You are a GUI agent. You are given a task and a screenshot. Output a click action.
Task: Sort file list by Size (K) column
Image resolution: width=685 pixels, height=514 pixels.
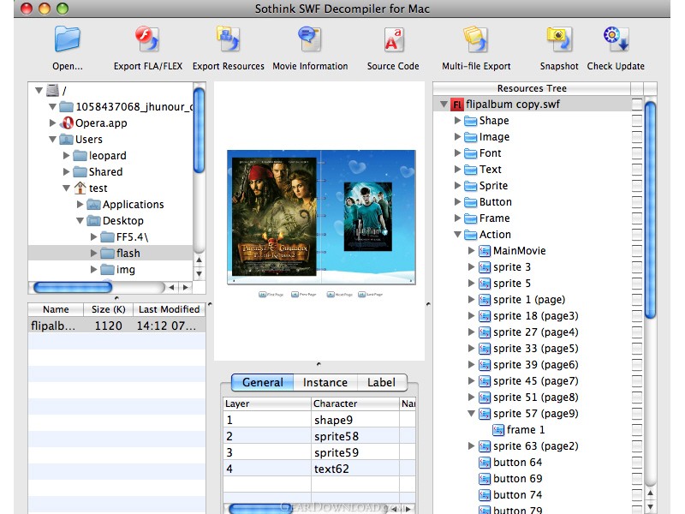(x=109, y=309)
